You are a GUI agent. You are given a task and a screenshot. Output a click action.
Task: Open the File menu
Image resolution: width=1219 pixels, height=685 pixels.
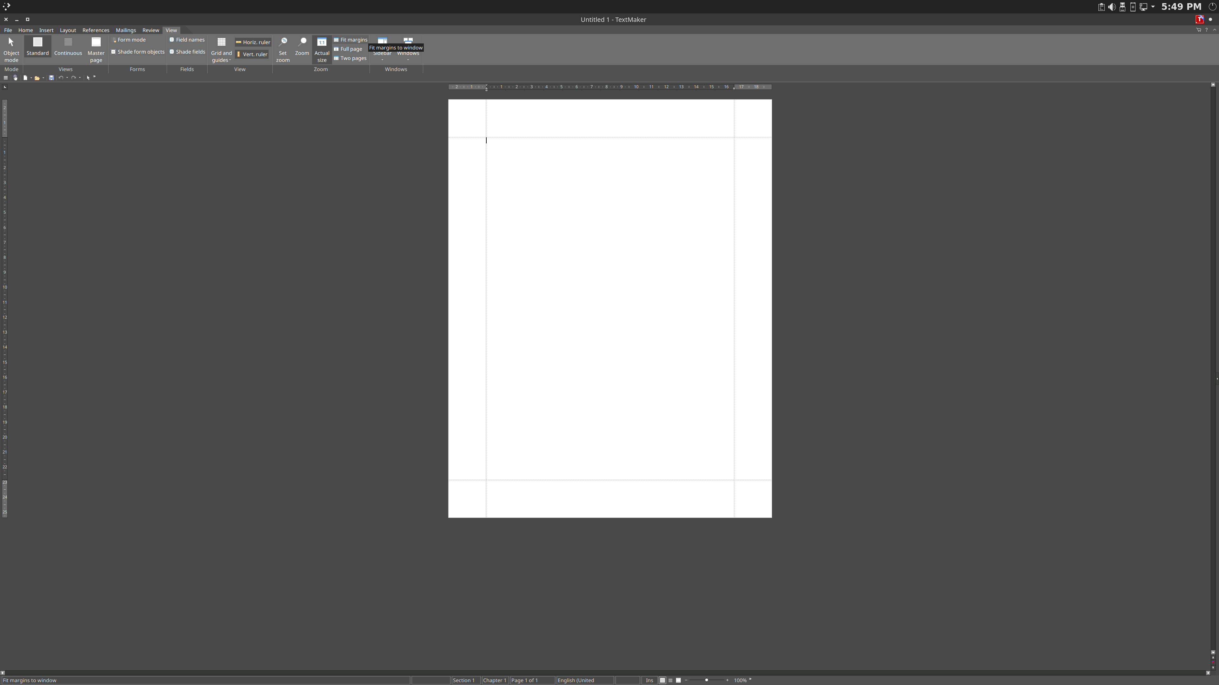(x=8, y=30)
